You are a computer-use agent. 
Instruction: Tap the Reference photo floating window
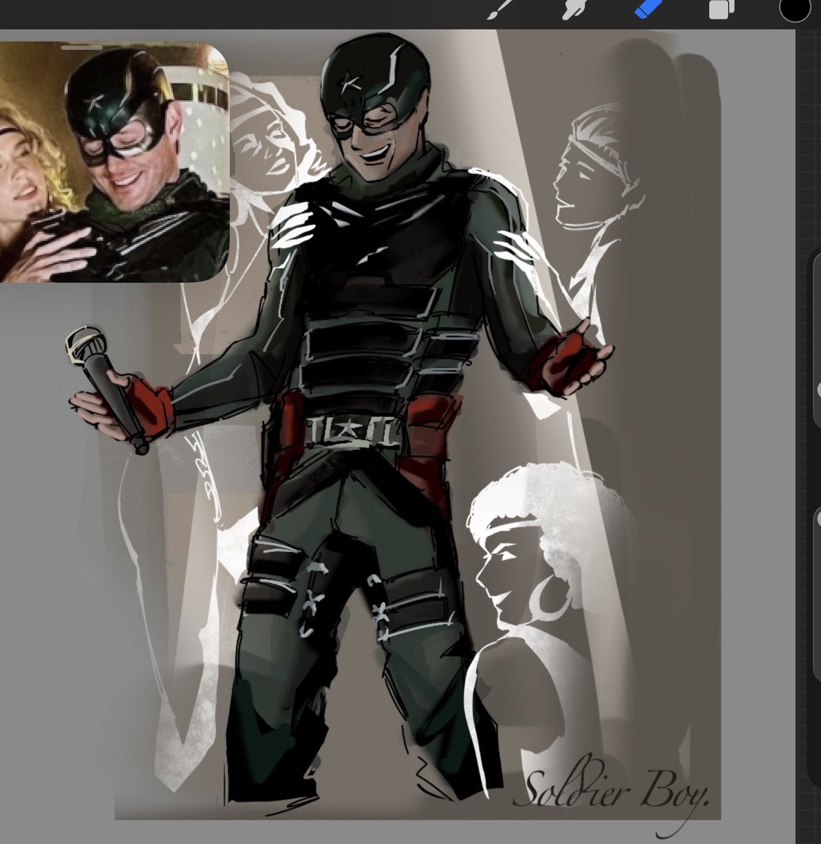pos(114,162)
